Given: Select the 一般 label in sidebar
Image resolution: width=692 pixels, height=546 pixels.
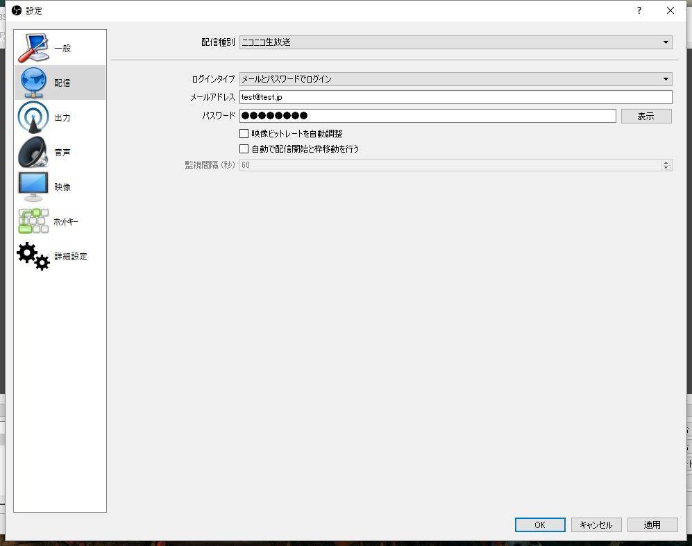Looking at the screenshot, I should click(62, 48).
